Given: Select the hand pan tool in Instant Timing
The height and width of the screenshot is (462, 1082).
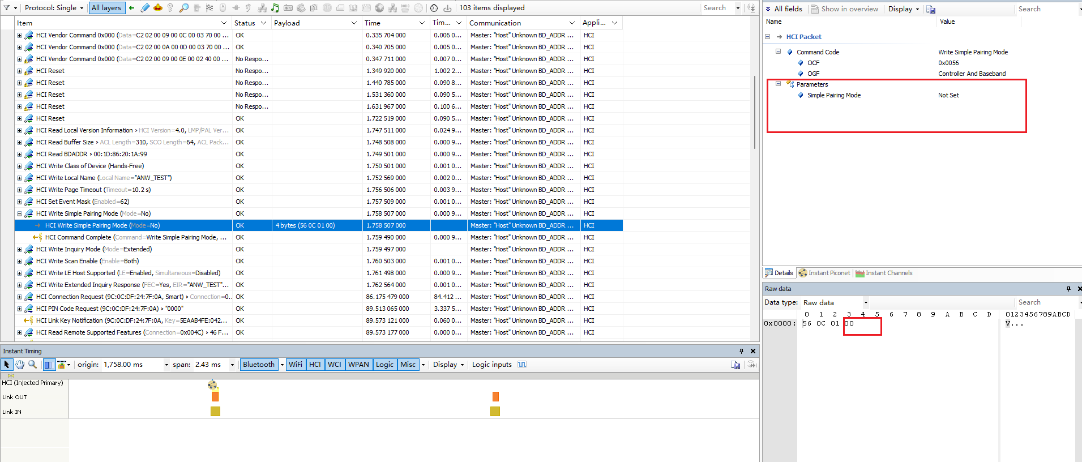Looking at the screenshot, I should [20, 365].
